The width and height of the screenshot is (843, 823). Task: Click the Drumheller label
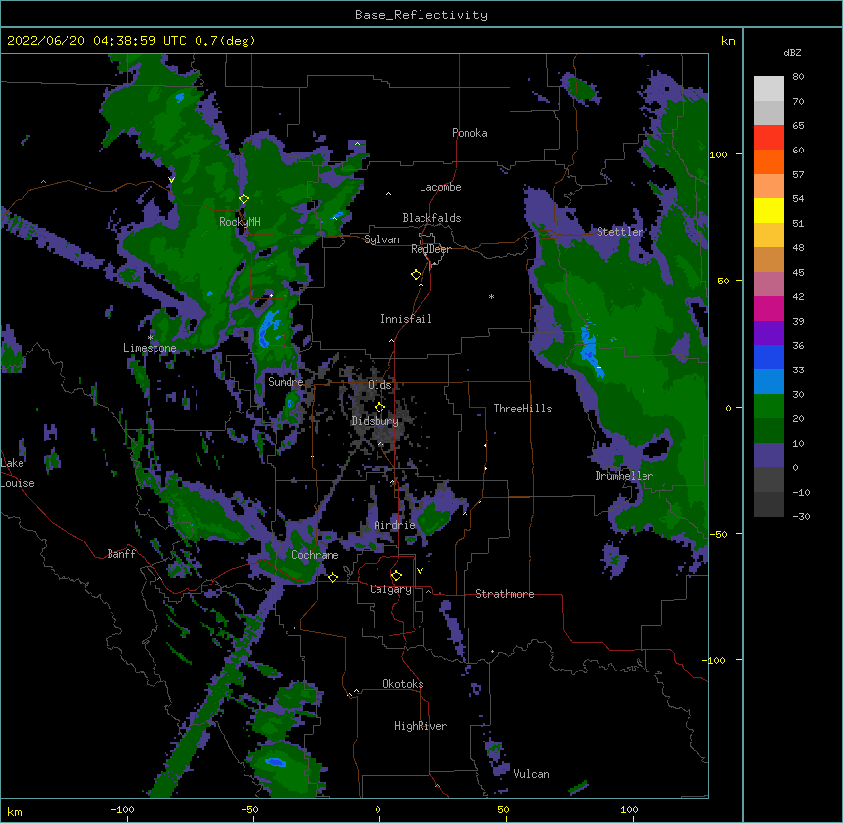[624, 476]
